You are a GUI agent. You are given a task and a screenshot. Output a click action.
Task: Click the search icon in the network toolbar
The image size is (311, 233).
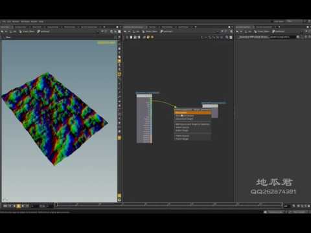point(227,37)
